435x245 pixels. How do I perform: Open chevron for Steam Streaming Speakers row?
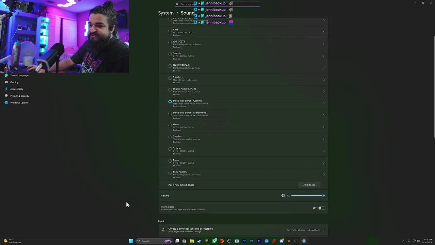click(x=324, y=80)
